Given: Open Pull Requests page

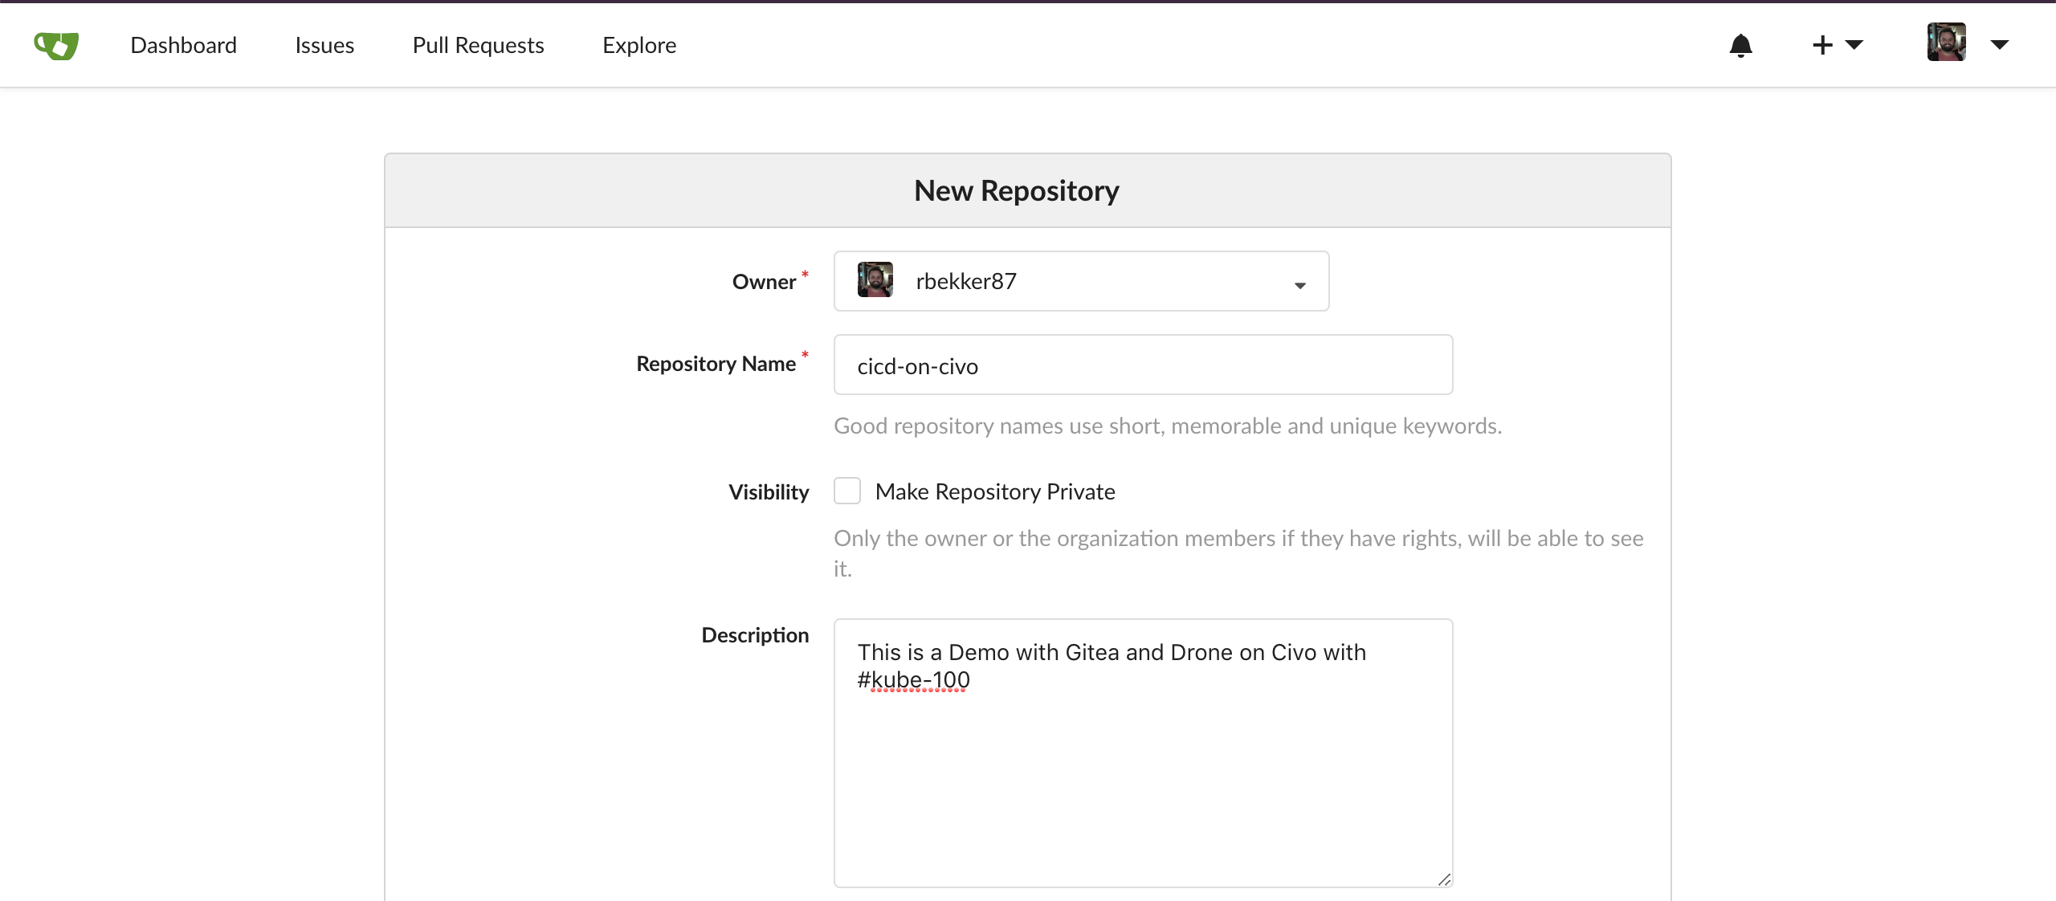Looking at the screenshot, I should (479, 45).
